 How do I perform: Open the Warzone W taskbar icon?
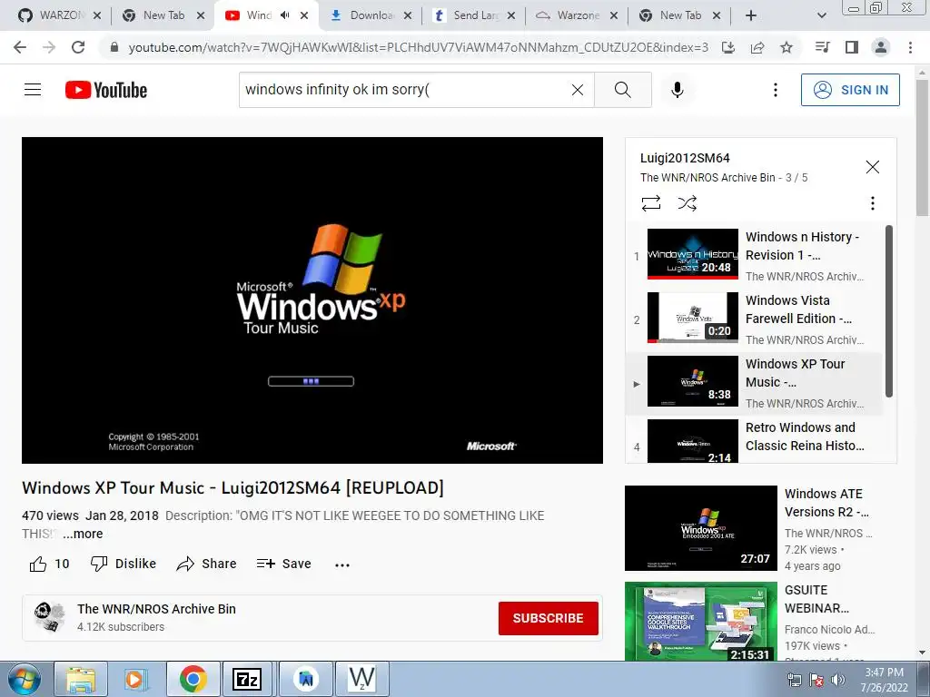point(361,679)
